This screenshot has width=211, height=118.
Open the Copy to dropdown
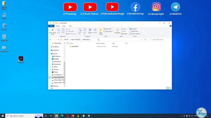(x=84, y=31)
